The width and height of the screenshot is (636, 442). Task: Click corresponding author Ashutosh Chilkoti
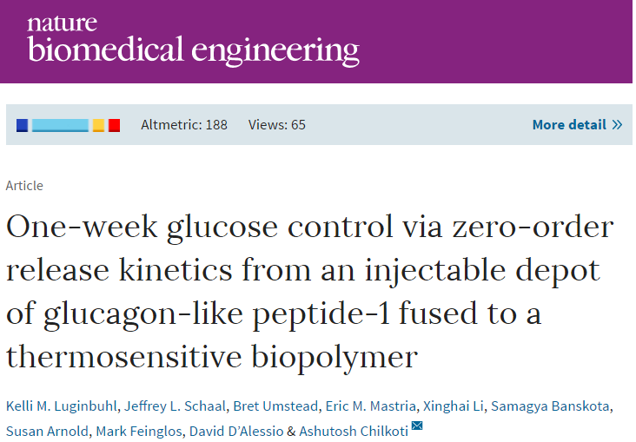point(354,431)
